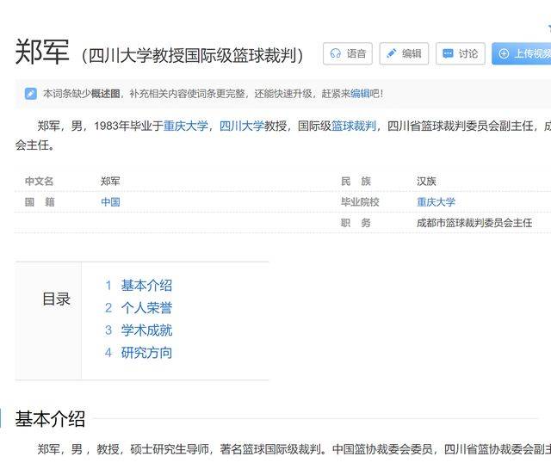Click the 郑军 page title heading
The image size is (551, 469).
(x=43, y=53)
